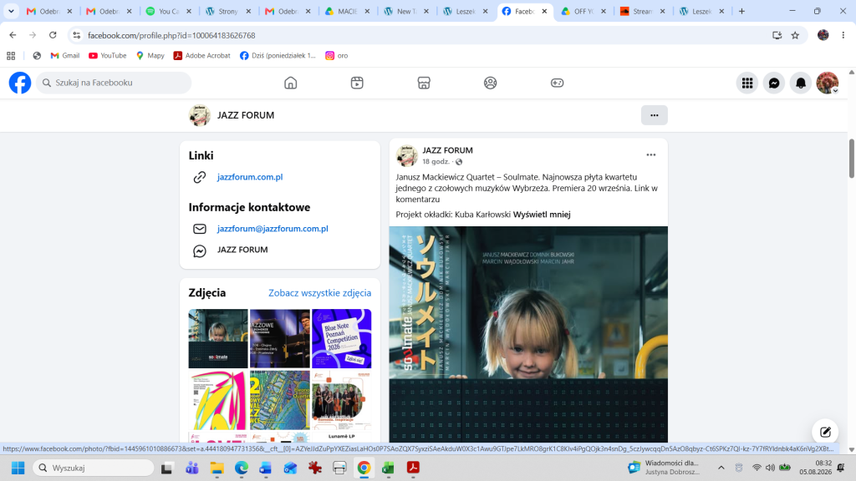Switch to the Strony WordPress tab
Screen dimensions: 856x481
pyautogui.click(x=227, y=11)
